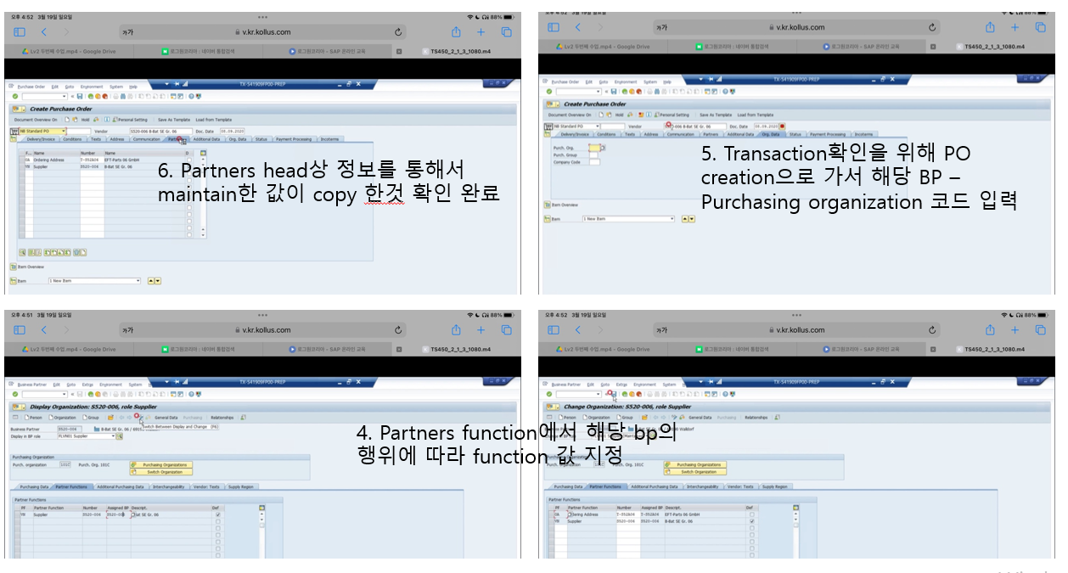Click Safari sidebar icon above Display Organization window
Image resolution: width=1068 pixels, height=573 pixels.
click(20, 330)
